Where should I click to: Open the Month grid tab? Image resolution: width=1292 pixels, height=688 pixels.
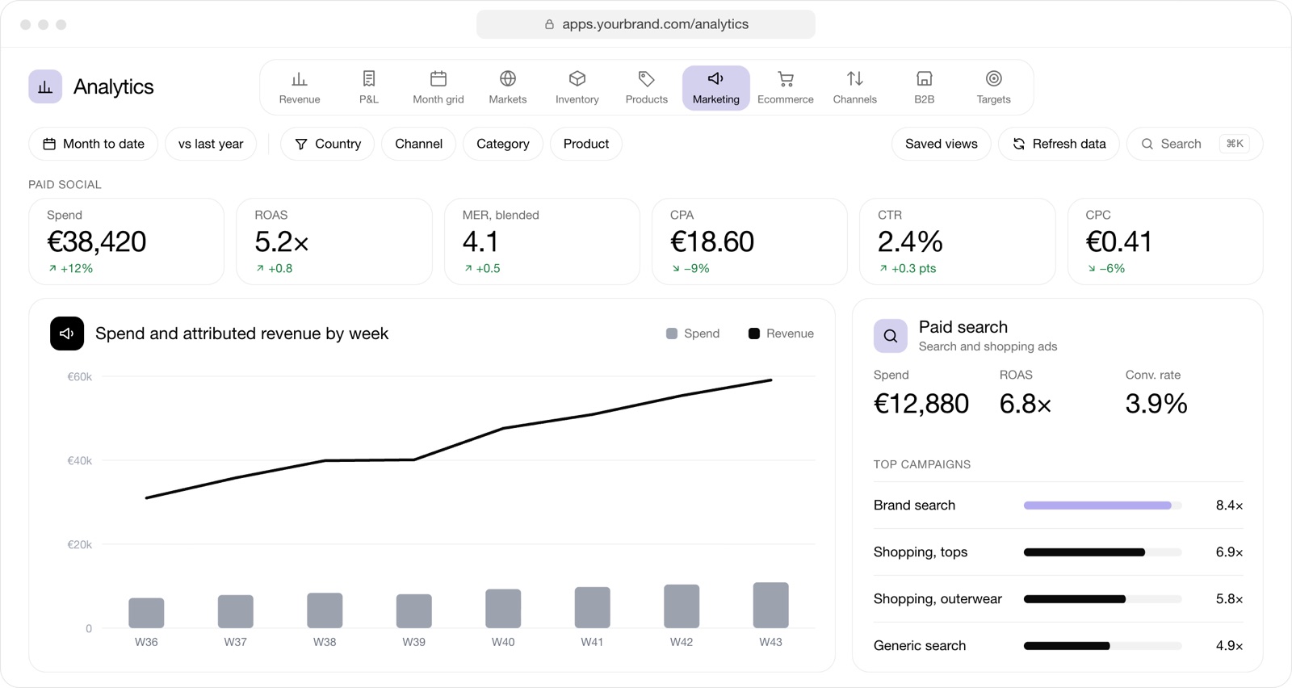[x=438, y=87]
